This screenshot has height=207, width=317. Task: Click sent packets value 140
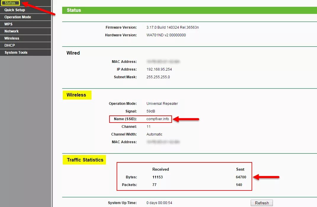click(239, 185)
